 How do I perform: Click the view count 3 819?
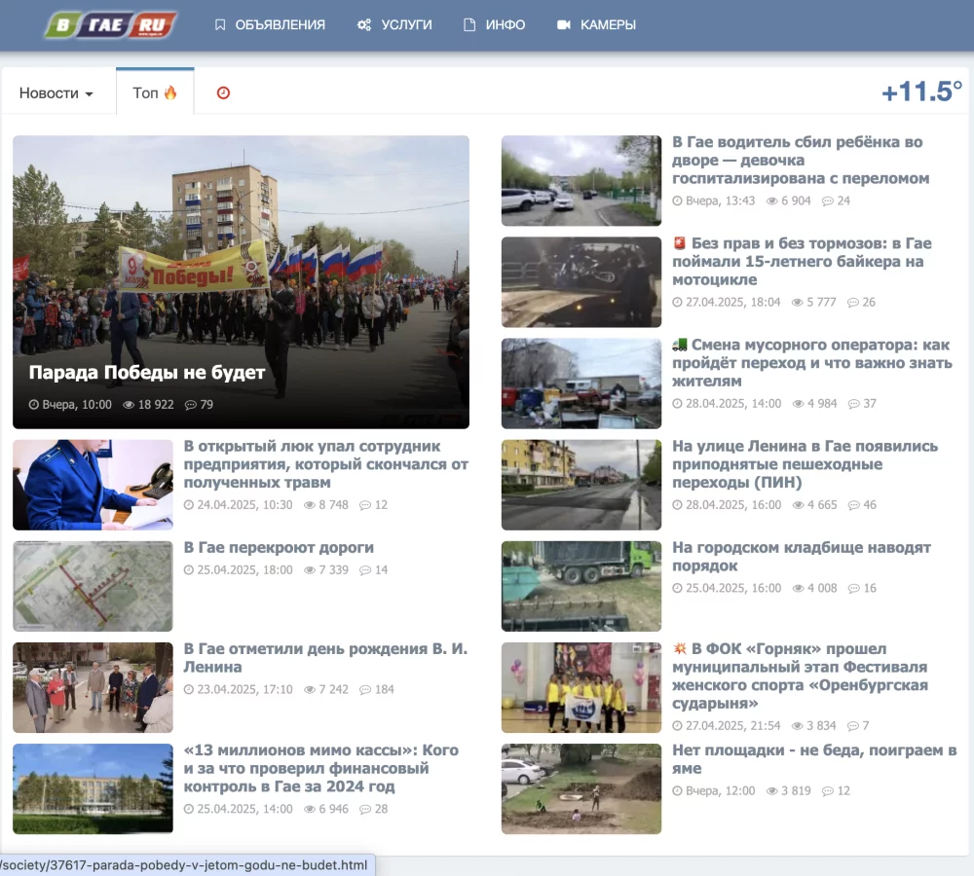click(796, 791)
